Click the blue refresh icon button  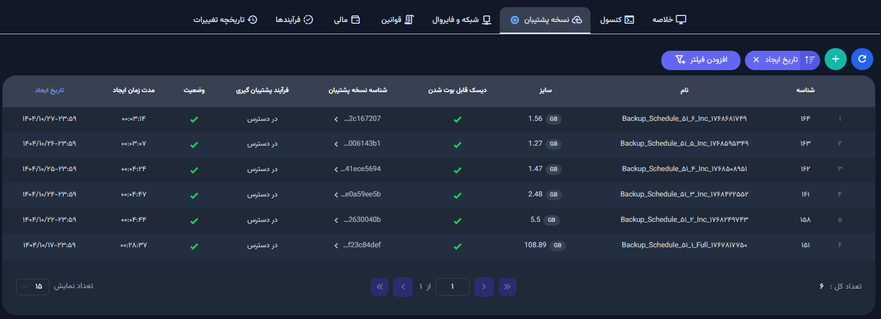coord(862,59)
